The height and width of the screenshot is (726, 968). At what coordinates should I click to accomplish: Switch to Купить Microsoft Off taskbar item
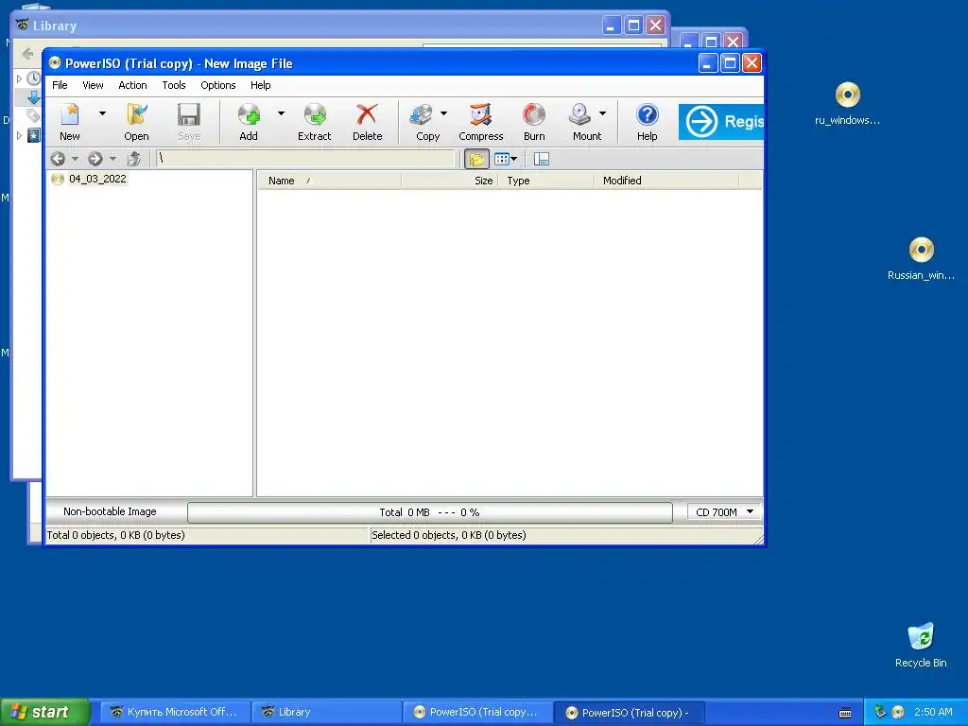[x=175, y=712]
